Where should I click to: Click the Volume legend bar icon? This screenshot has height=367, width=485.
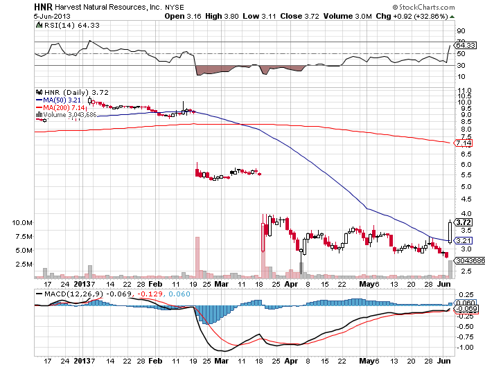click(39, 115)
